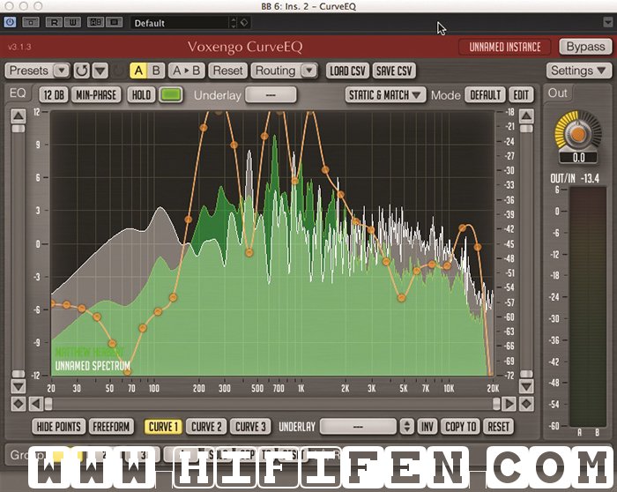This screenshot has height=492, width=617.
Task: Toggle the INV curve inversion button
Action: [427, 426]
